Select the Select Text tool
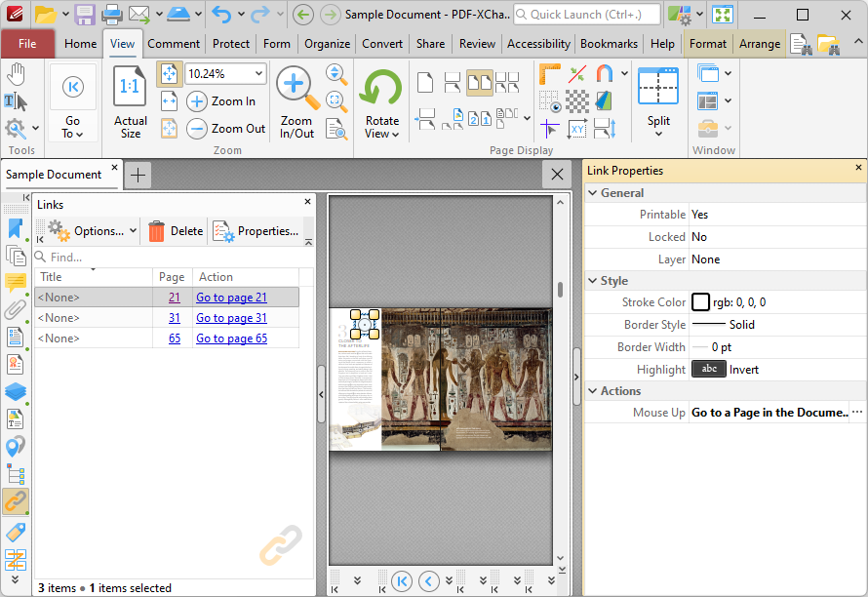 click(15, 101)
